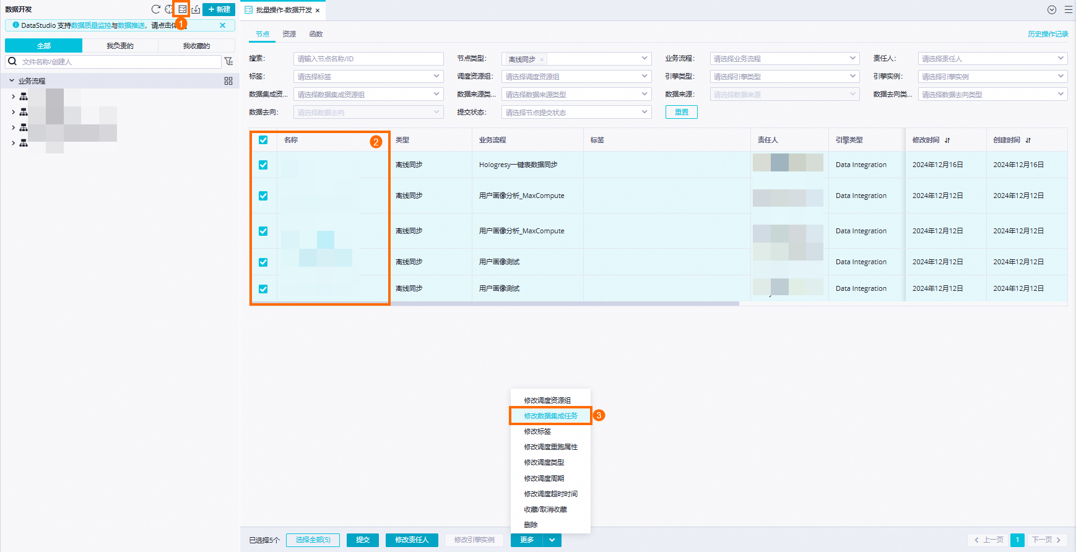Open the 数据去向类型 dropdown

(993, 95)
